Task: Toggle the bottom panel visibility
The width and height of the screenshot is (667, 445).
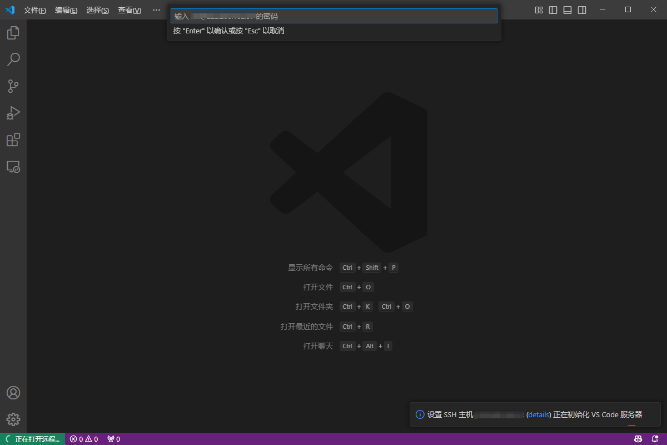Action: tap(568, 9)
